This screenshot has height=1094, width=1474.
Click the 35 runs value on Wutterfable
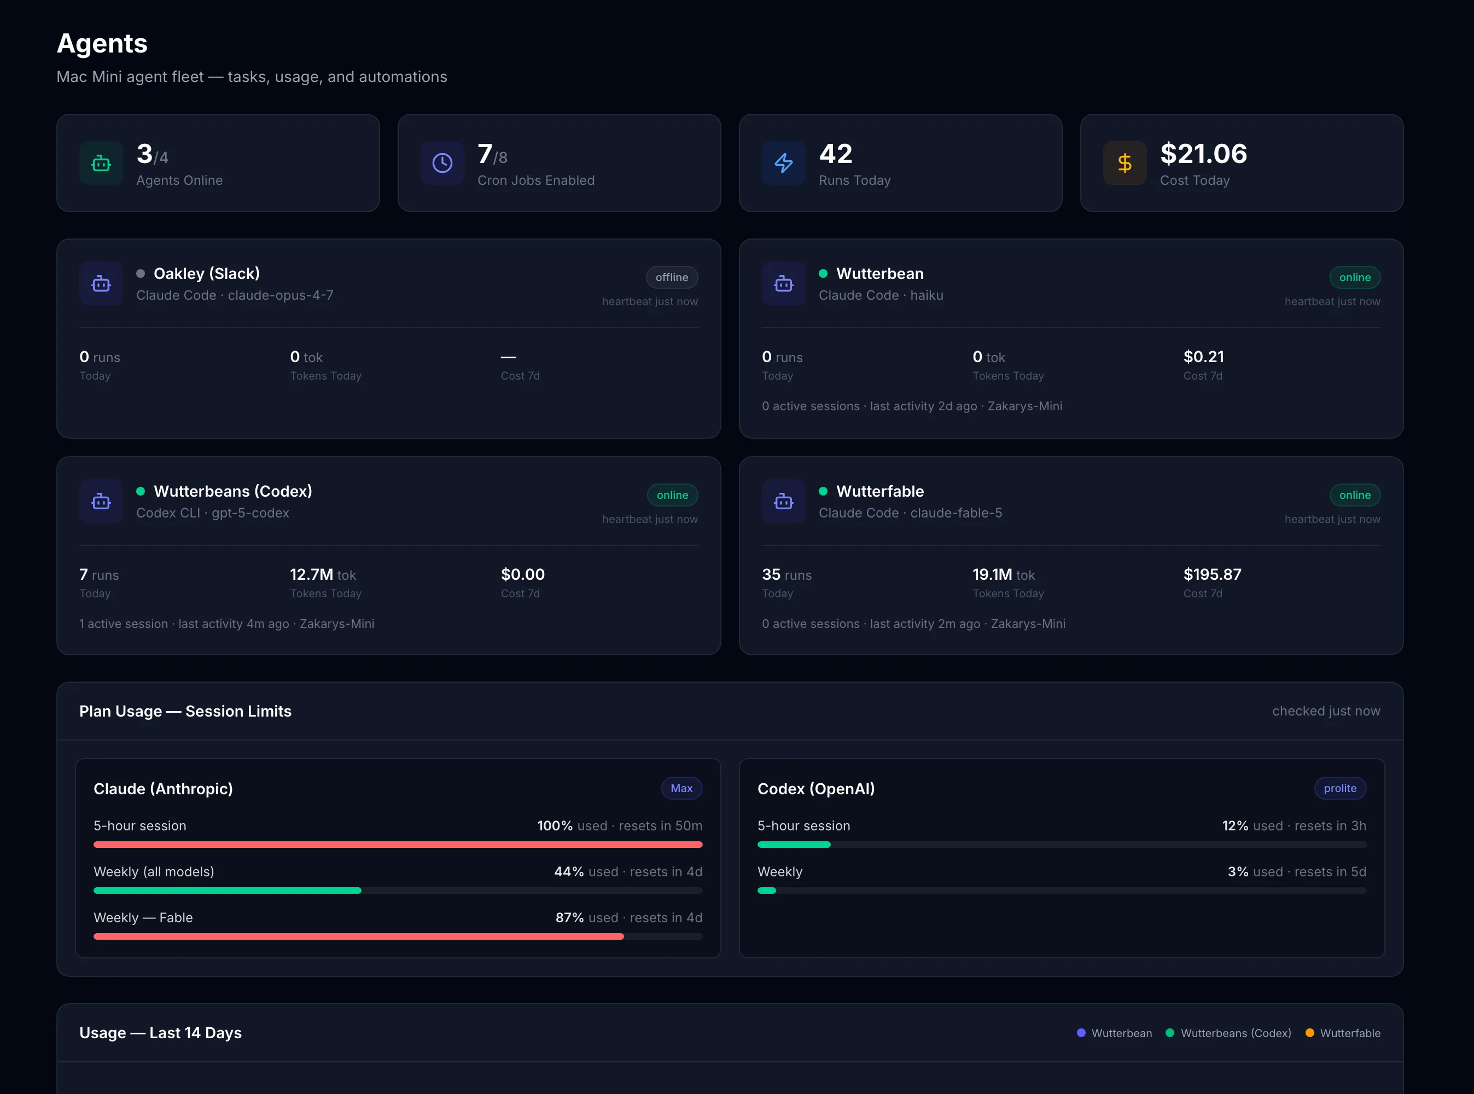786,575
